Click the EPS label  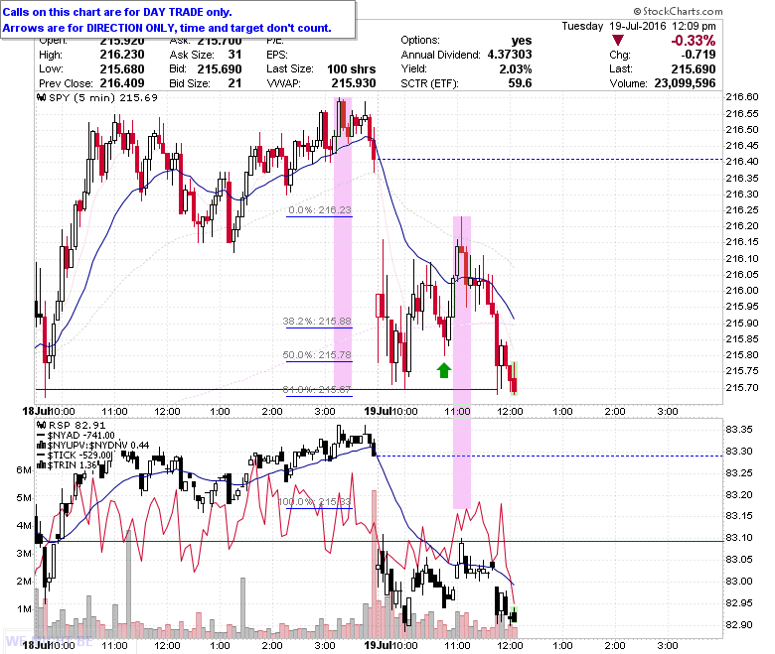tap(277, 55)
